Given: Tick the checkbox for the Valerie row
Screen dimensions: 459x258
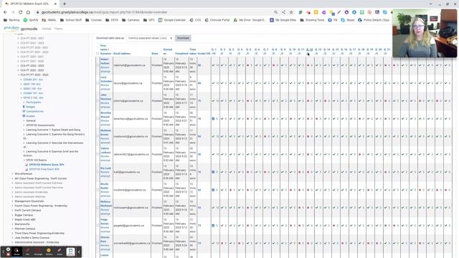Looking at the screenshot, I should coord(98,155).
